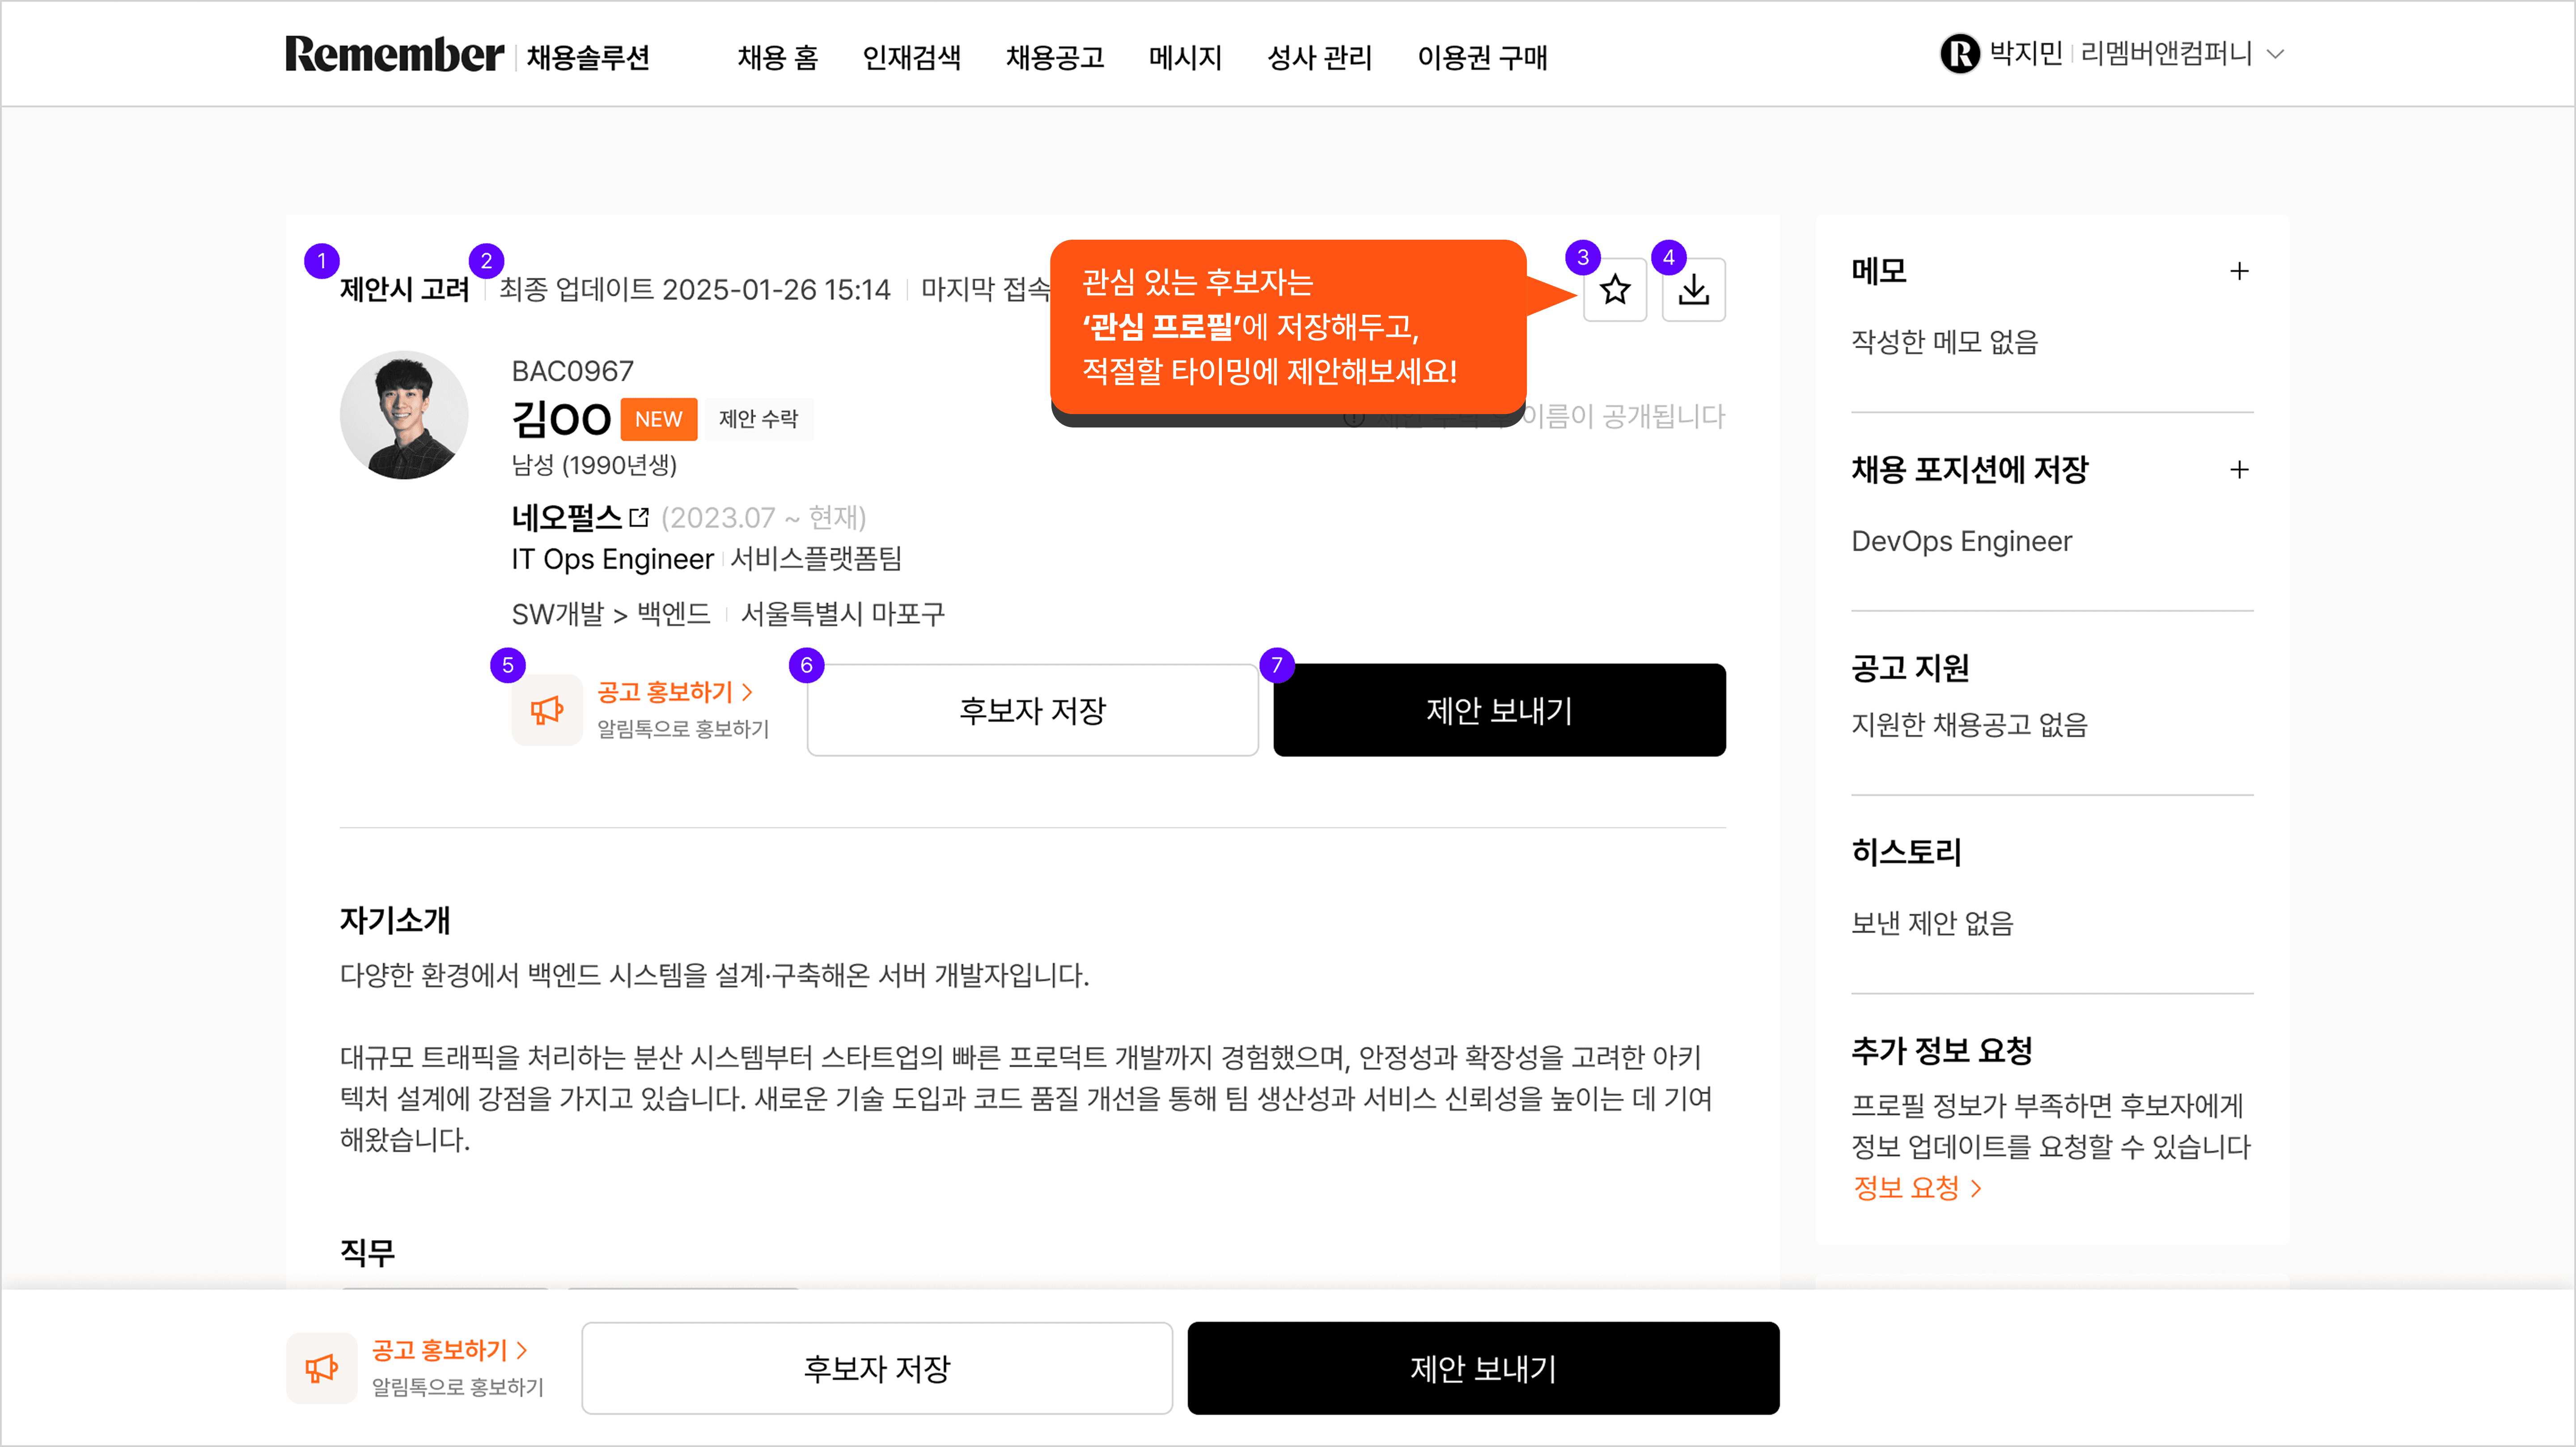The image size is (2576, 1447).
Task: Click the candidate ID BAC0967
Action: 572,372
